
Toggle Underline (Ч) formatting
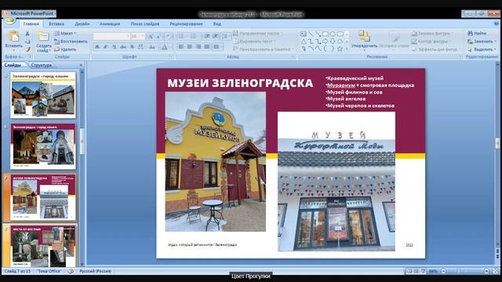(x=115, y=47)
